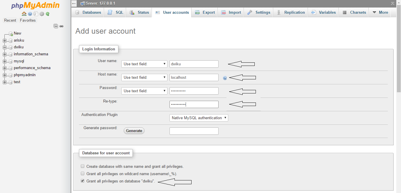Collapse all databases using minus icon
401x193 pixels.
[56, 26]
